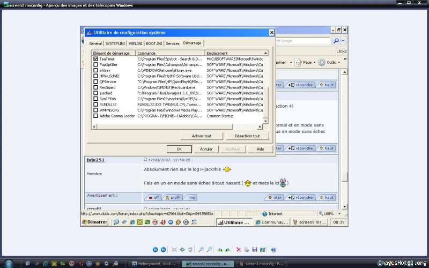Screen dimensions: 429x268
Task: Click the Best Fit icon in viewer toolbar
Action: tap(174, 249)
